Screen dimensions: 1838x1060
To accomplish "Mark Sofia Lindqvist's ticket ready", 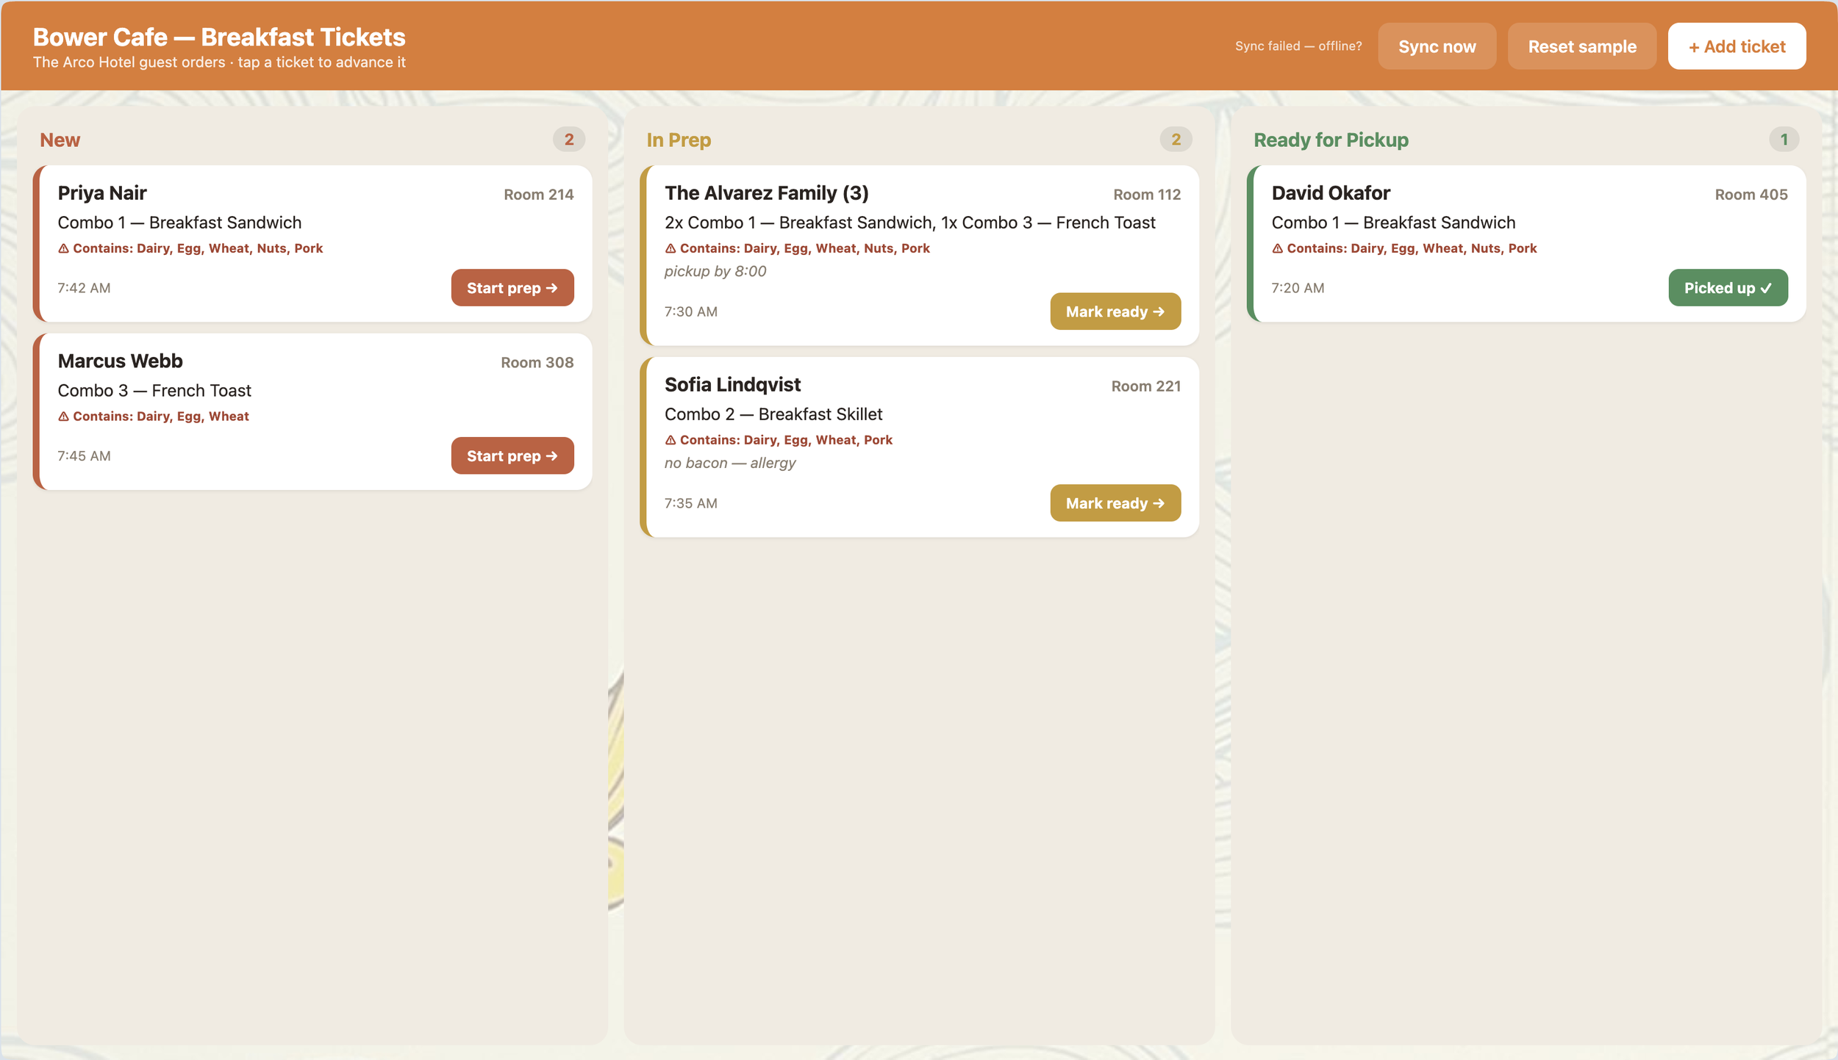I will coord(1115,503).
